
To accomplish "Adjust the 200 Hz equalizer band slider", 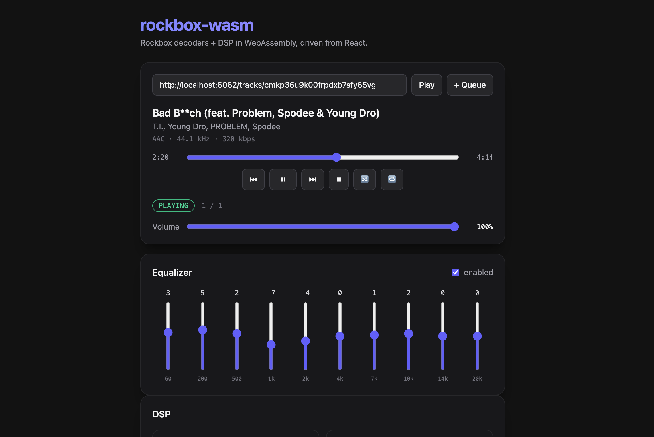I will click(202, 336).
